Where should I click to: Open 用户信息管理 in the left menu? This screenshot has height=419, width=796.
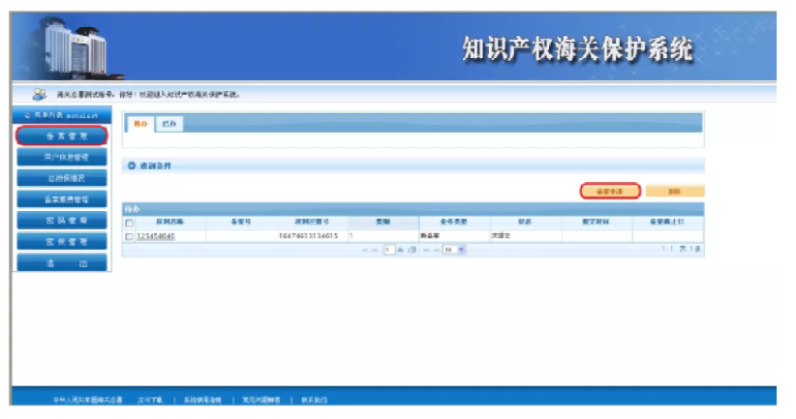coord(62,158)
